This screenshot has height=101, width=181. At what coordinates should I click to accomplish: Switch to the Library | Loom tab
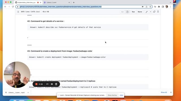coord(57,3)
